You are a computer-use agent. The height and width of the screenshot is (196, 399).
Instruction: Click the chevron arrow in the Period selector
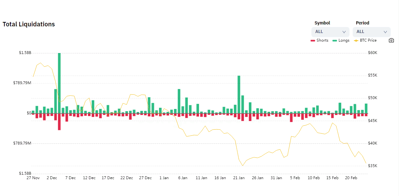point(385,32)
